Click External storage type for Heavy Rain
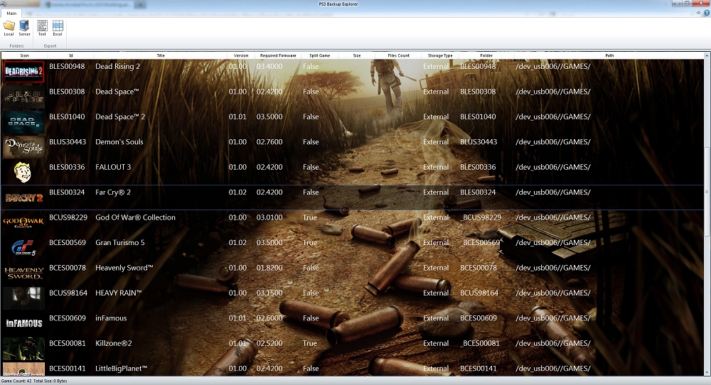Screen dimensions: 711x385 click(x=436, y=293)
